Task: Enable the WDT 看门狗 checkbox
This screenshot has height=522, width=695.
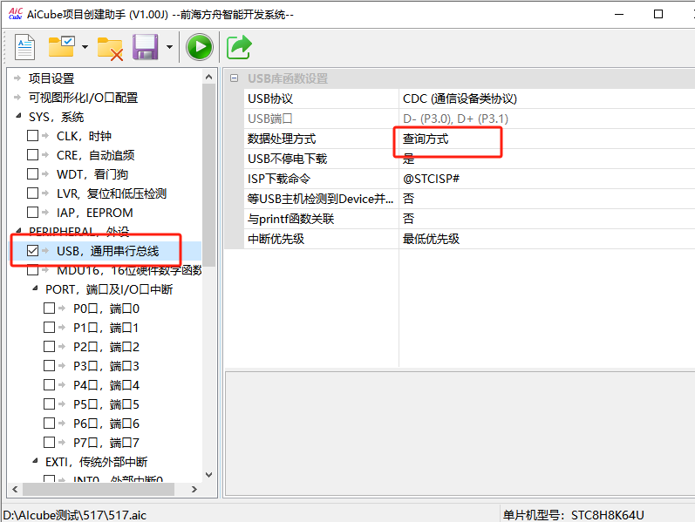Action: click(x=32, y=173)
